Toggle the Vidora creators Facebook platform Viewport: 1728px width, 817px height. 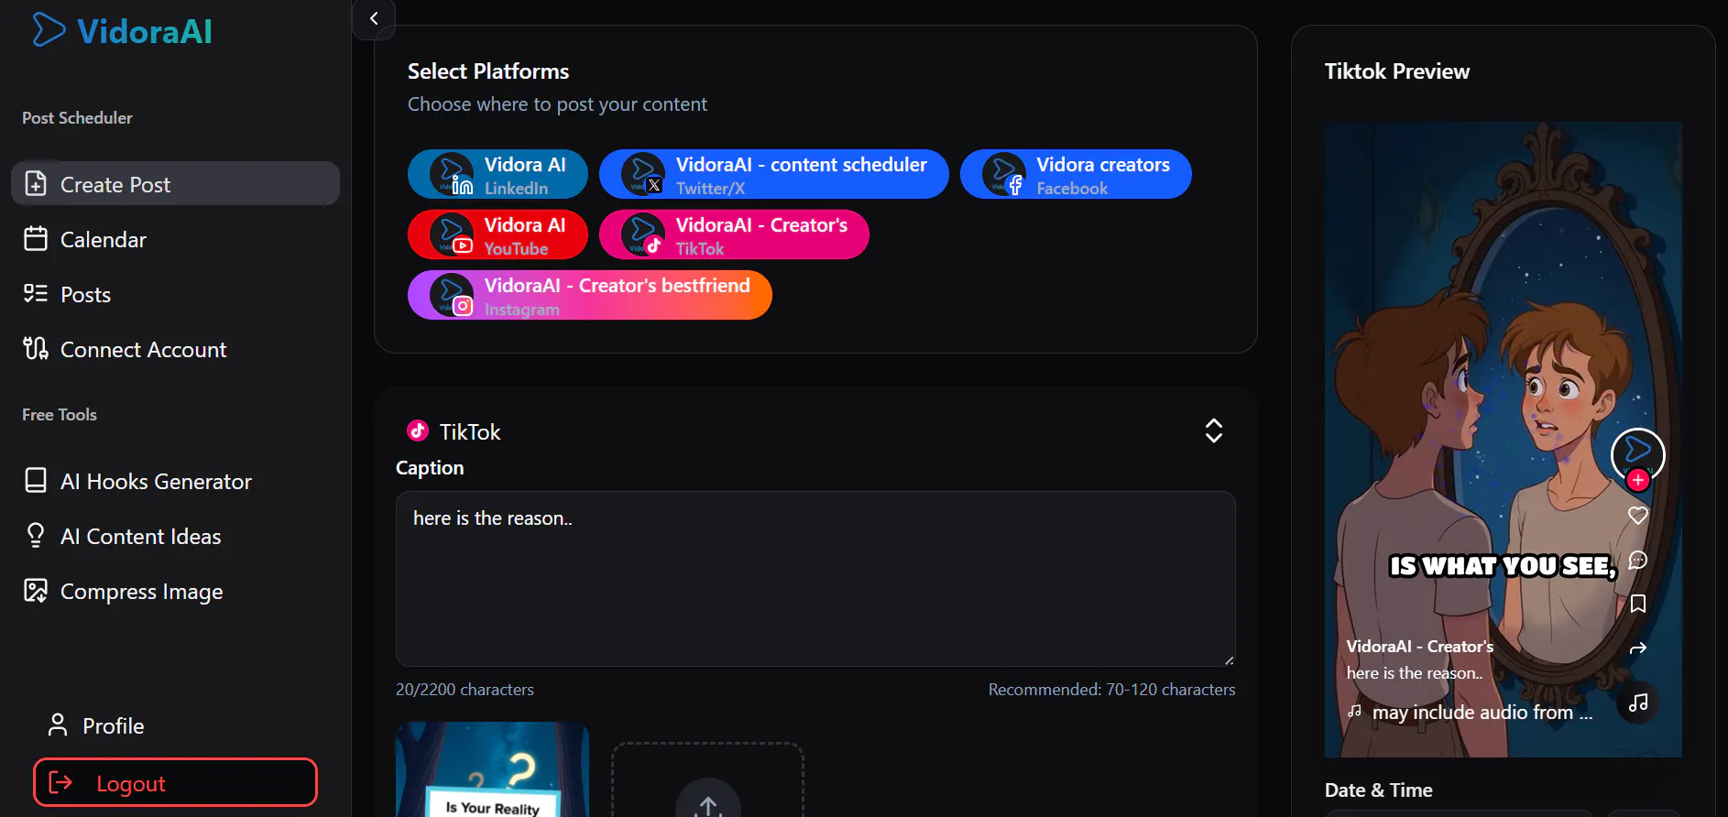point(1076,174)
